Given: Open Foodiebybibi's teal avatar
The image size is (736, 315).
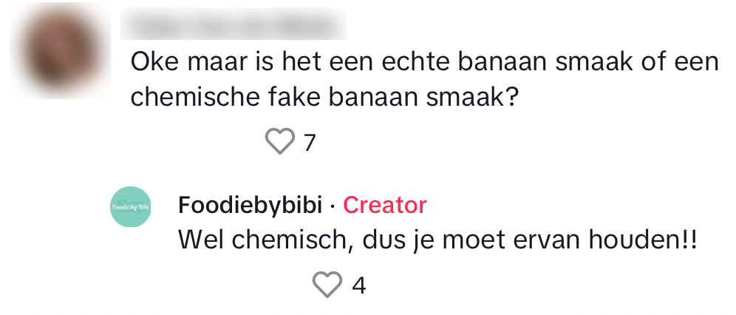Looking at the screenshot, I should [131, 207].
